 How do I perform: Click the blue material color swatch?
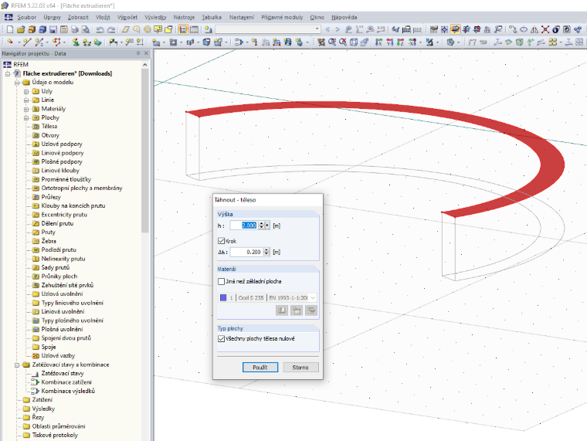point(223,297)
